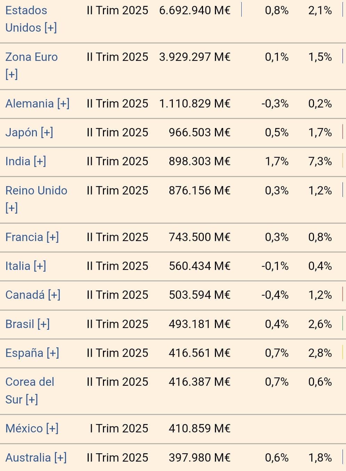Expand the [+] beside India
Screen dimensions: 346x471
[40, 161]
